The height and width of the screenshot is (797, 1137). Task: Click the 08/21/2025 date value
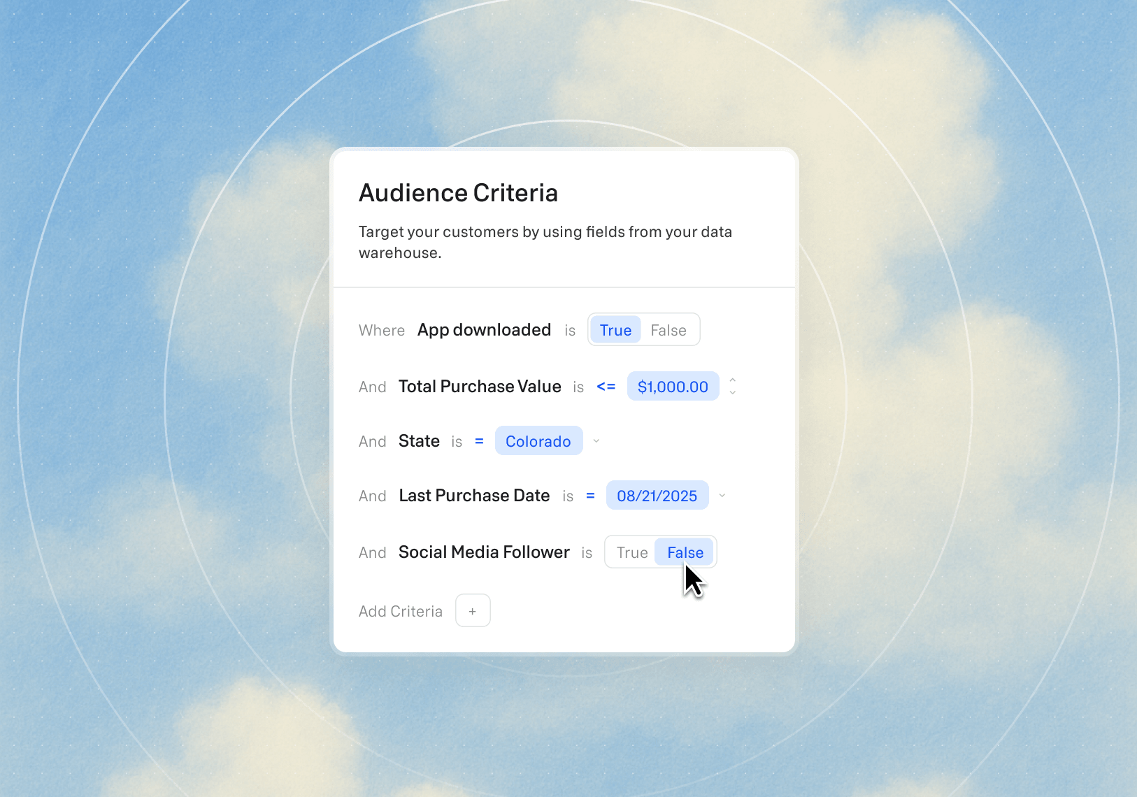tap(657, 496)
